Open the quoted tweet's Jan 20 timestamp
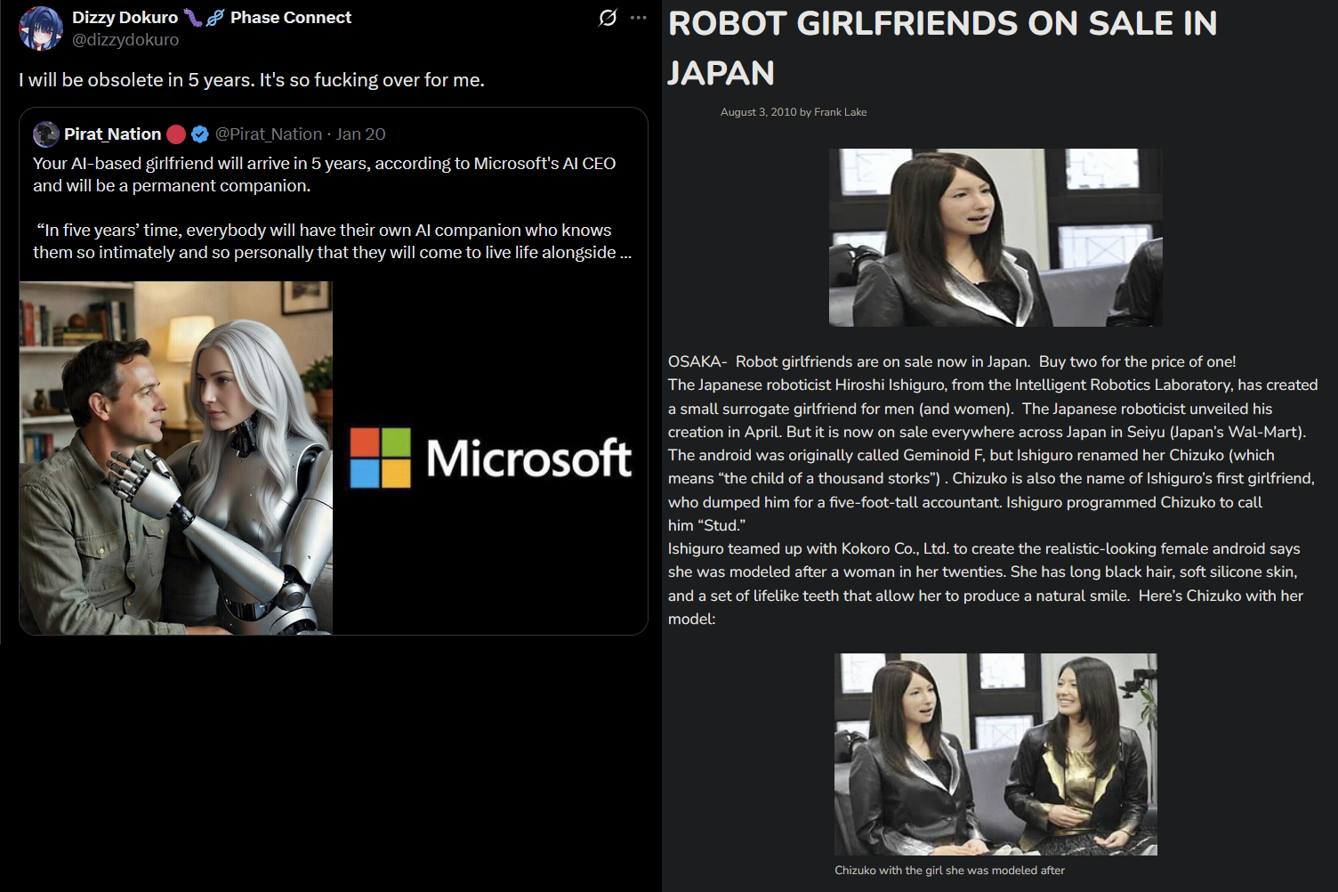This screenshot has width=1338, height=892. (x=360, y=134)
